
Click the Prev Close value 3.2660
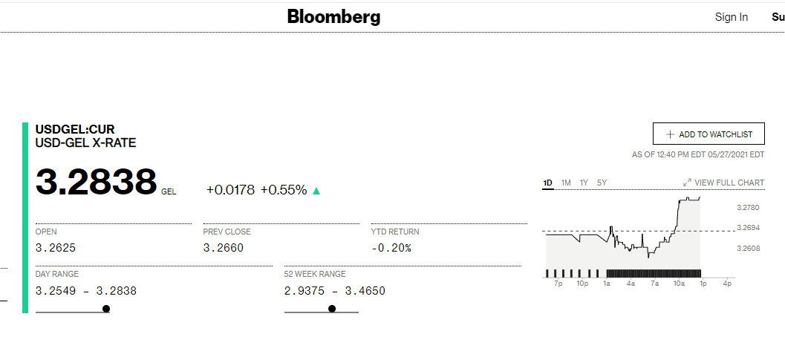click(223, 248)
